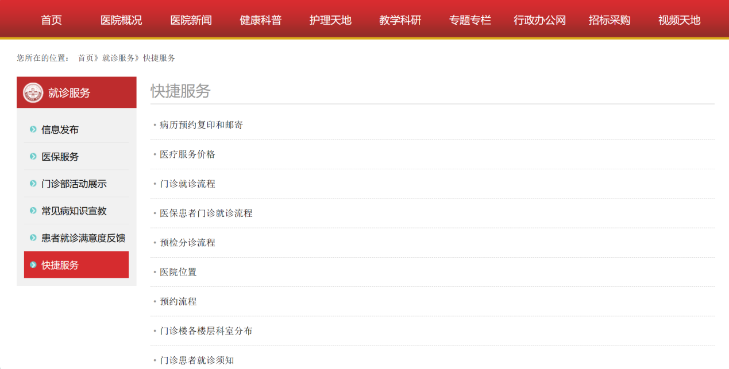Image resolution: width=729 pixels, height=369 pixels.
Task: Open 行政办公网 in the navigation bar
Action: click(540, 20)
